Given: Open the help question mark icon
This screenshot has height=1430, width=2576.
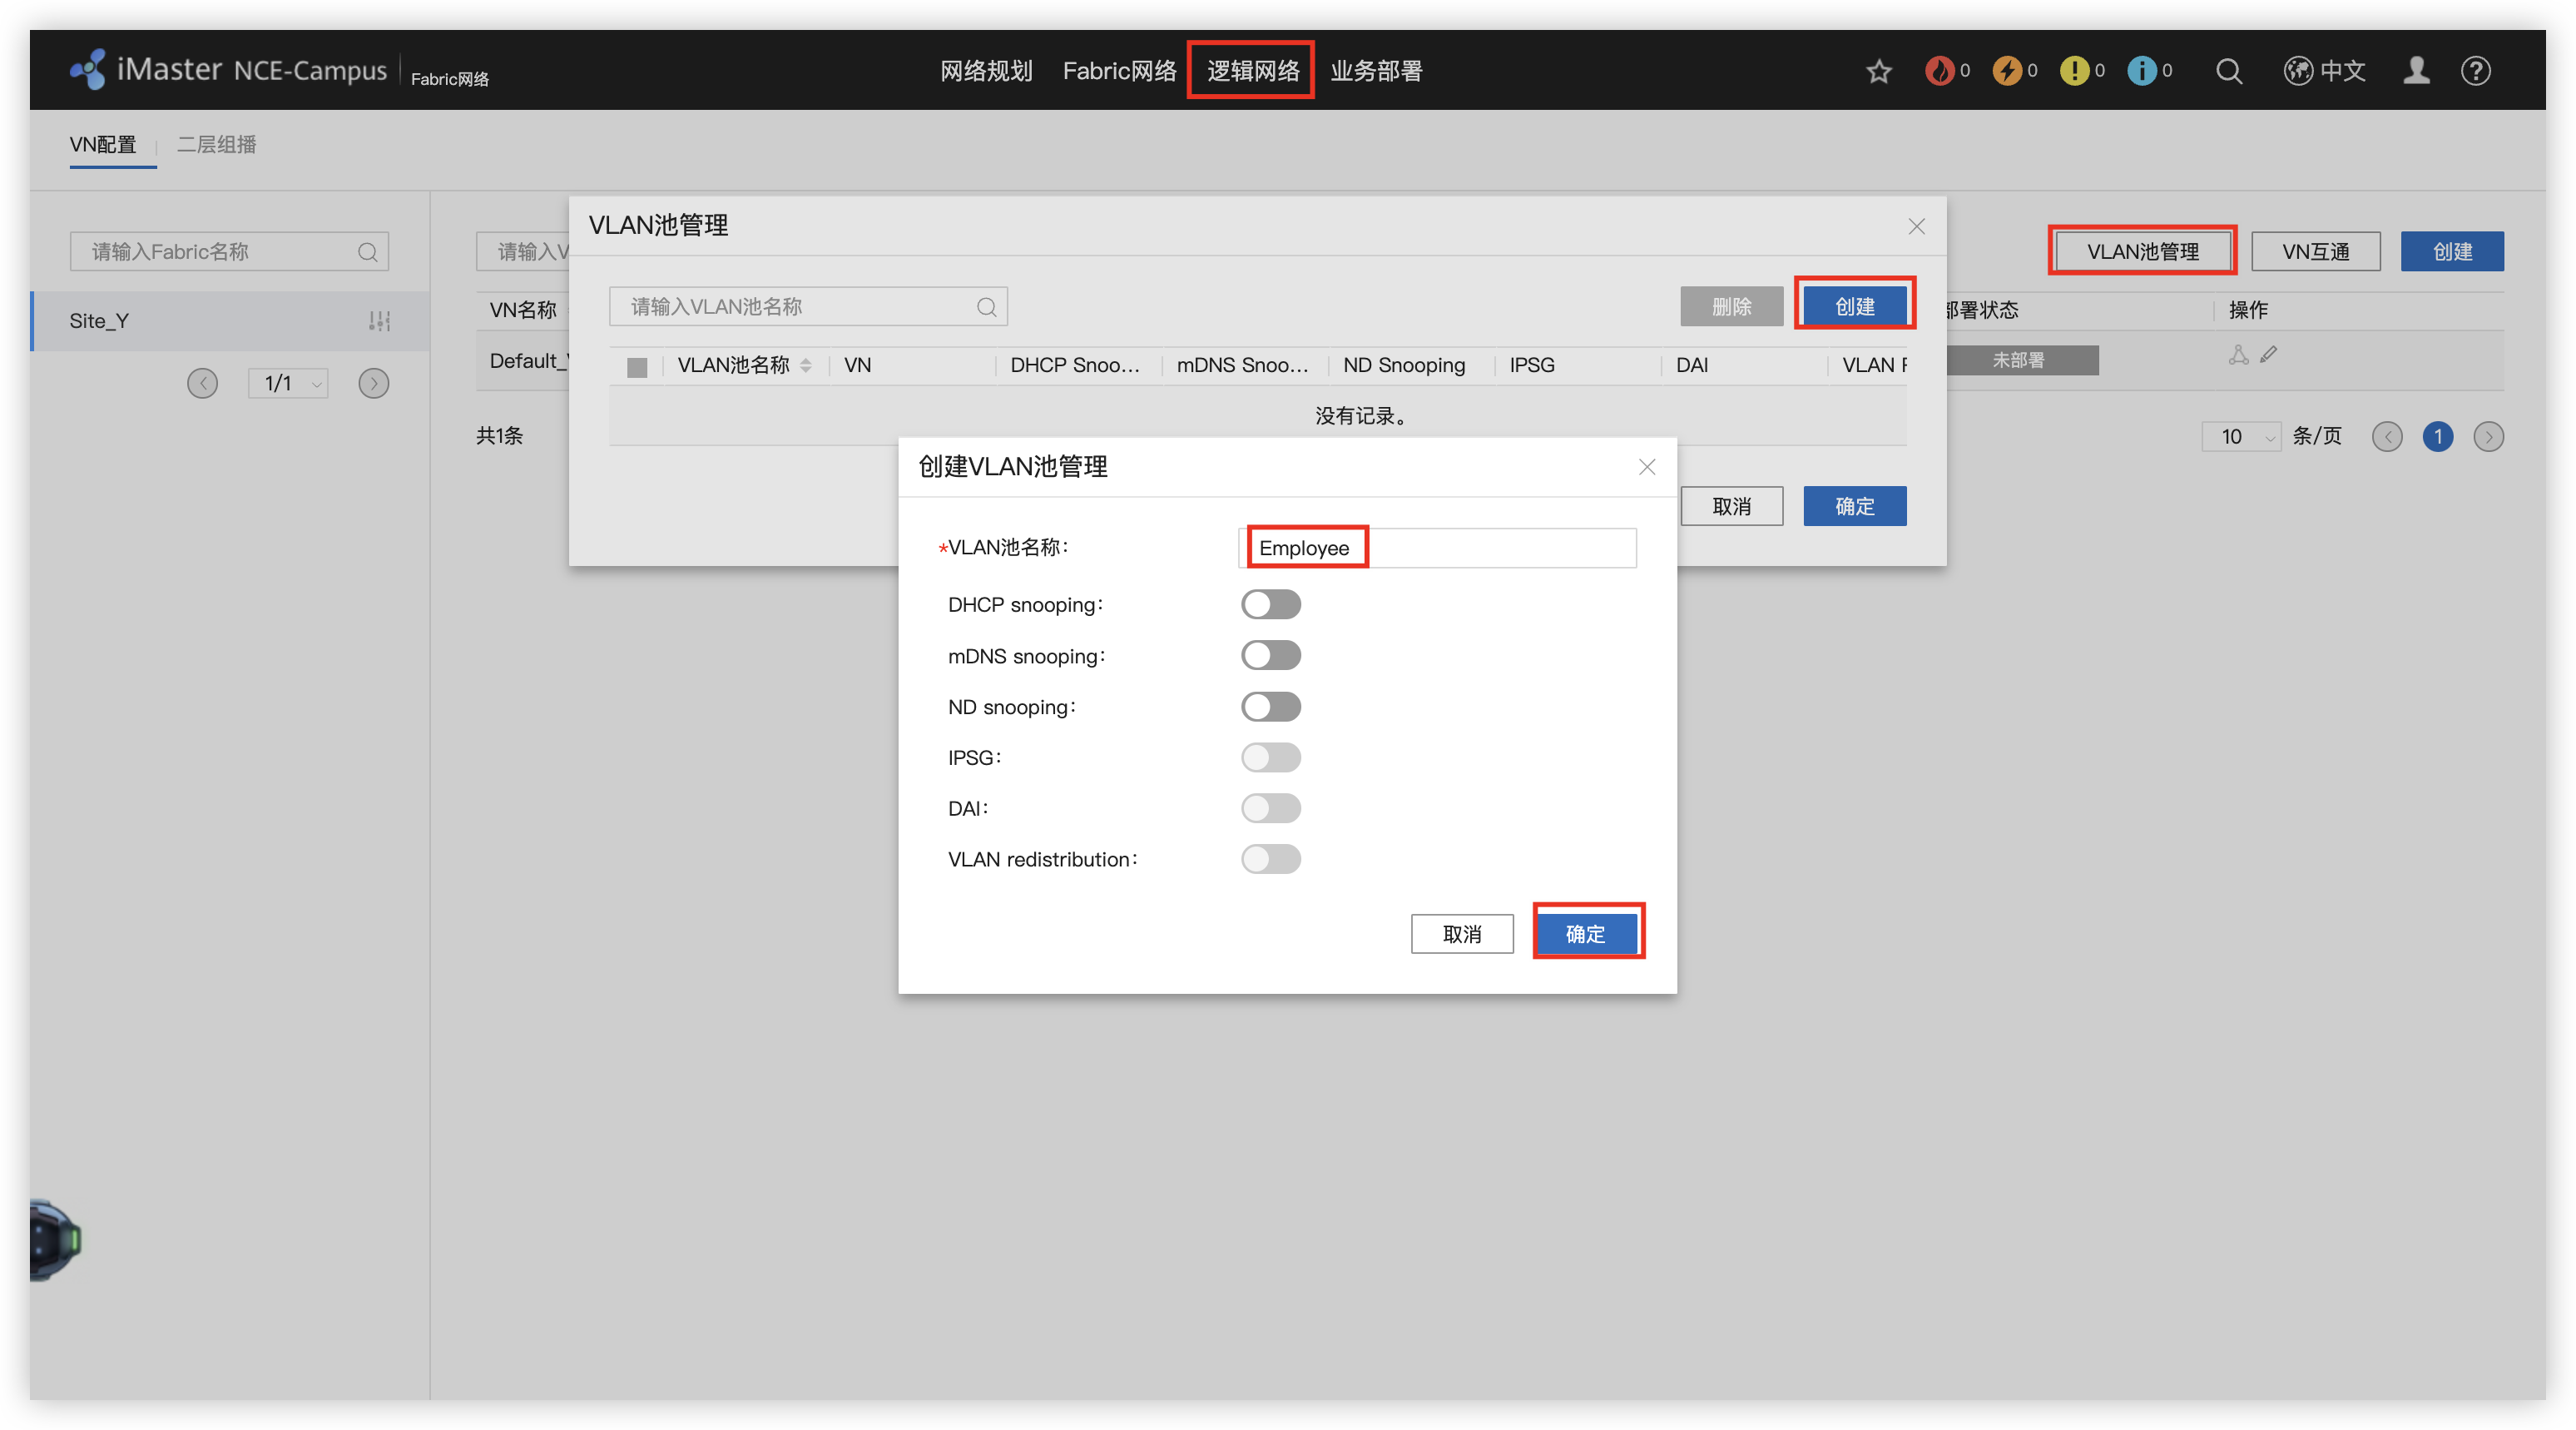Looking at the screenshot, I should [x=2475, y=71].
